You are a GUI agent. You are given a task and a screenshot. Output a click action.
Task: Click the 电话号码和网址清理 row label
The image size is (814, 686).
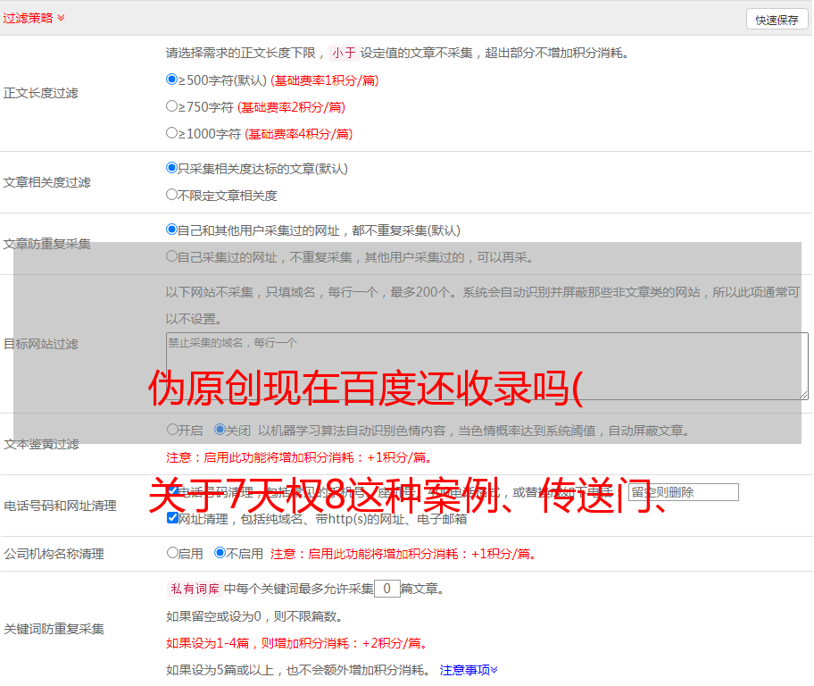[60, 506]
